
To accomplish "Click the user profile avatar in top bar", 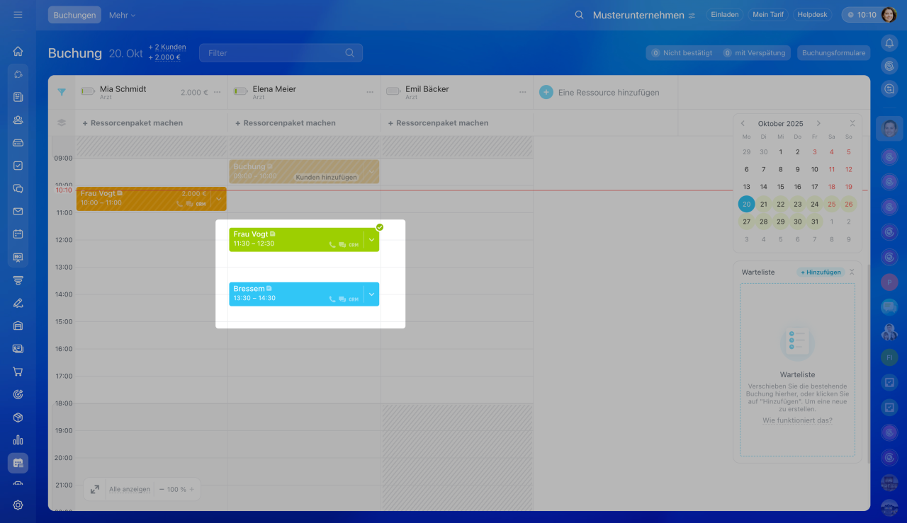I will (889, 15).
